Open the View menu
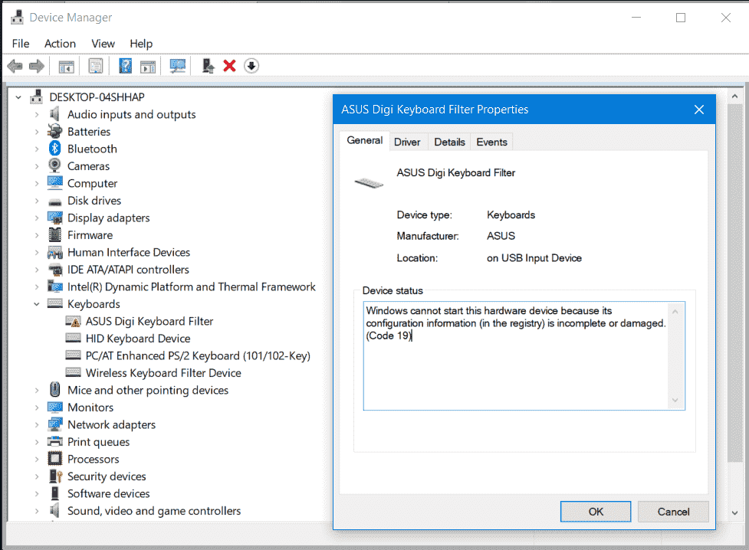Image resolution: width=749 pixels, height=550 pixels. [103, 44]
